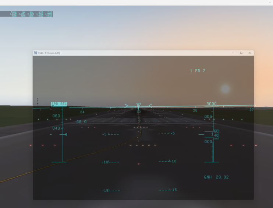Click heading 24 on the heading scale
Screen dimensions: 273x208
(82, 112)
